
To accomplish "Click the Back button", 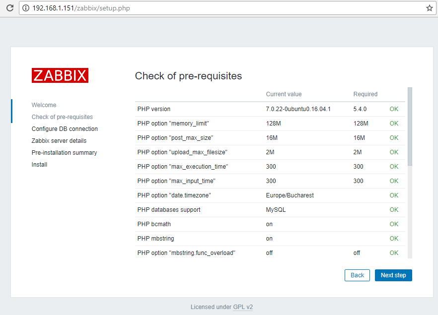I will (357, 275).
